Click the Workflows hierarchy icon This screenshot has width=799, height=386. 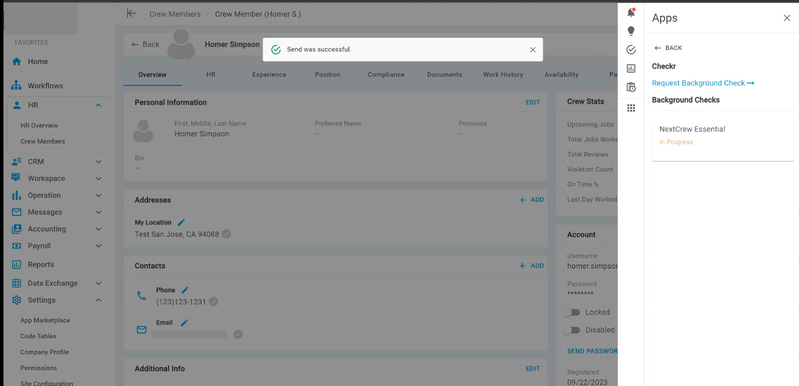pos(16,85)
